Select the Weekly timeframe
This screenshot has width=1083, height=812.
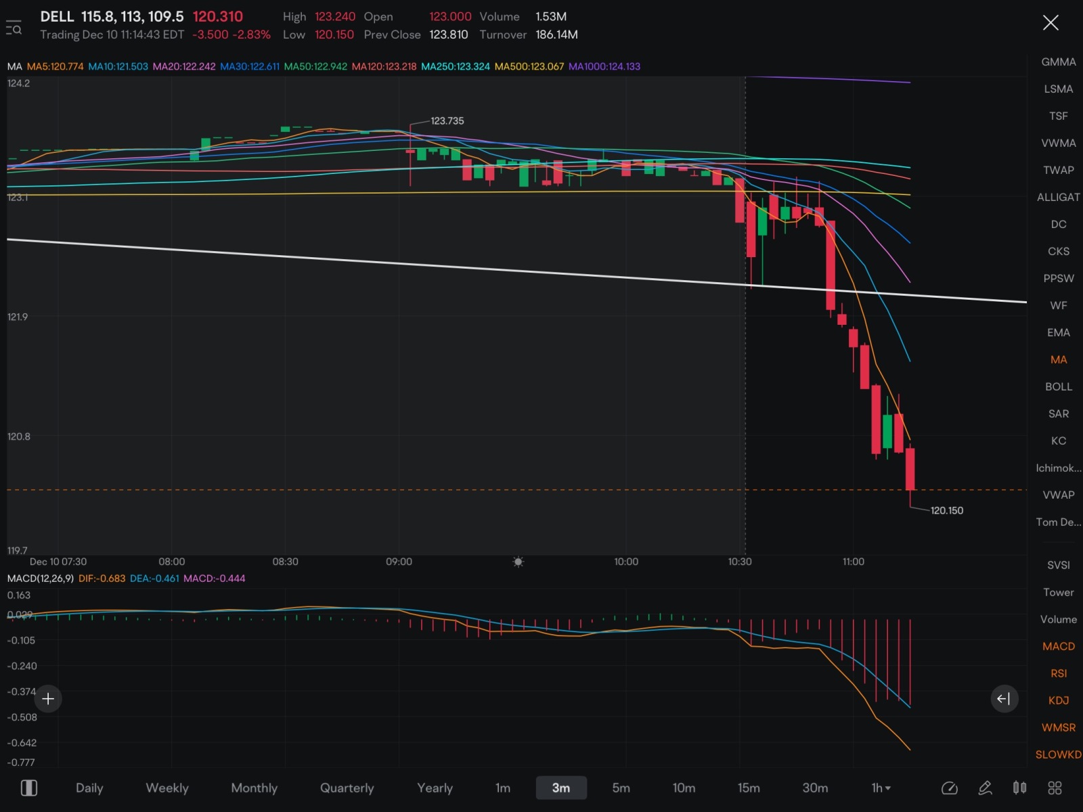[x=167, y=788]
